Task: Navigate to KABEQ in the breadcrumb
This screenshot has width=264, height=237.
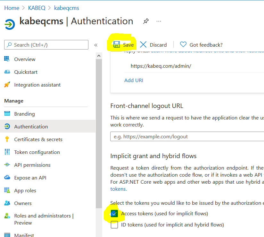Action: [37, 8]
